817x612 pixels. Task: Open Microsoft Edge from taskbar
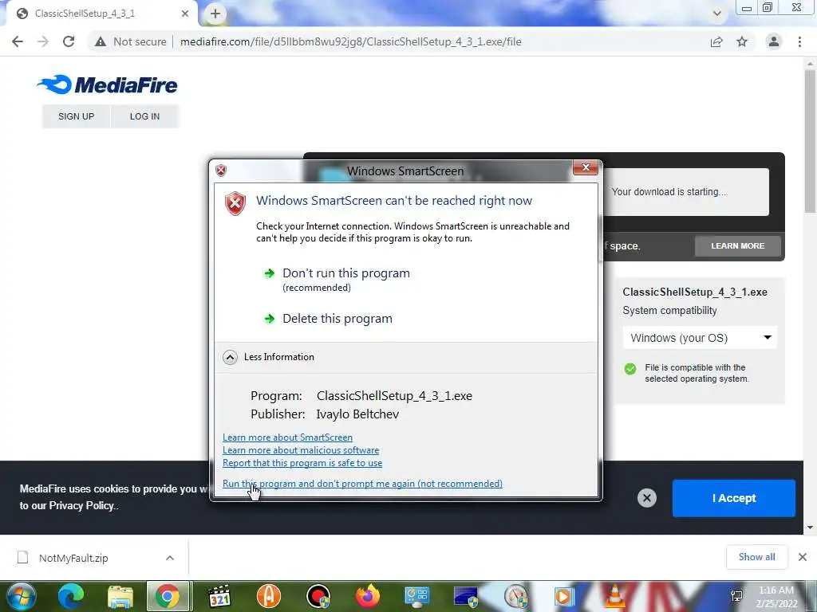click(71, 596)
